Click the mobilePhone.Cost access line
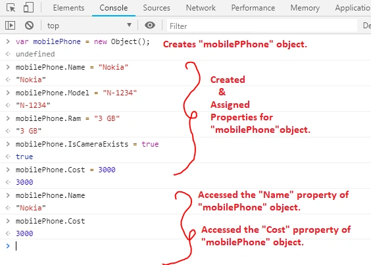Screen dimensions: 371x265 click(50, 221)
